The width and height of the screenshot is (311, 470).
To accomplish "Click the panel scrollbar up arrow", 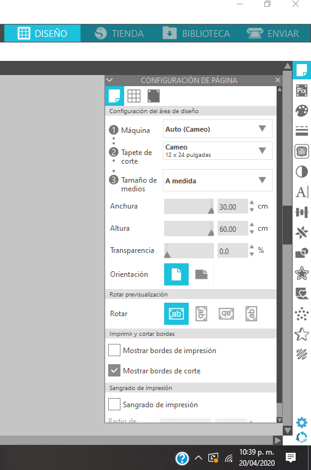I will (x=280, y=89).
